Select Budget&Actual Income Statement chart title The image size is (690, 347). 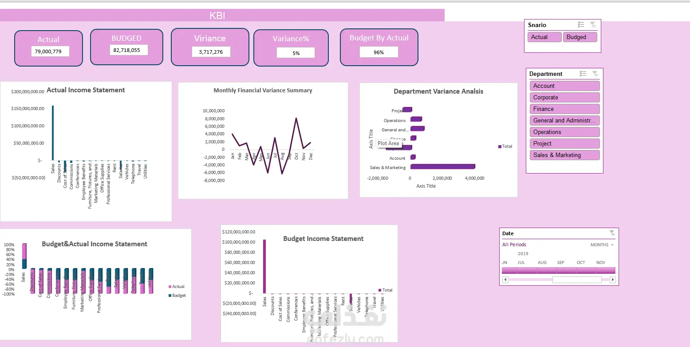(x=95, y=244)
